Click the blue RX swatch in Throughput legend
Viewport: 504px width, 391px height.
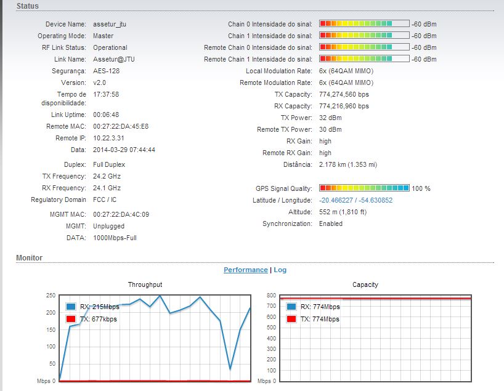point(71,307)
